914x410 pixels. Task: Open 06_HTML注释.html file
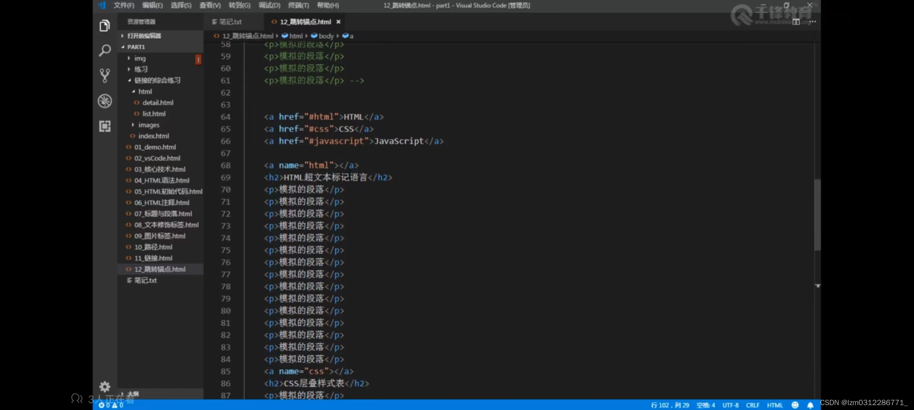(x=161, y=202)
